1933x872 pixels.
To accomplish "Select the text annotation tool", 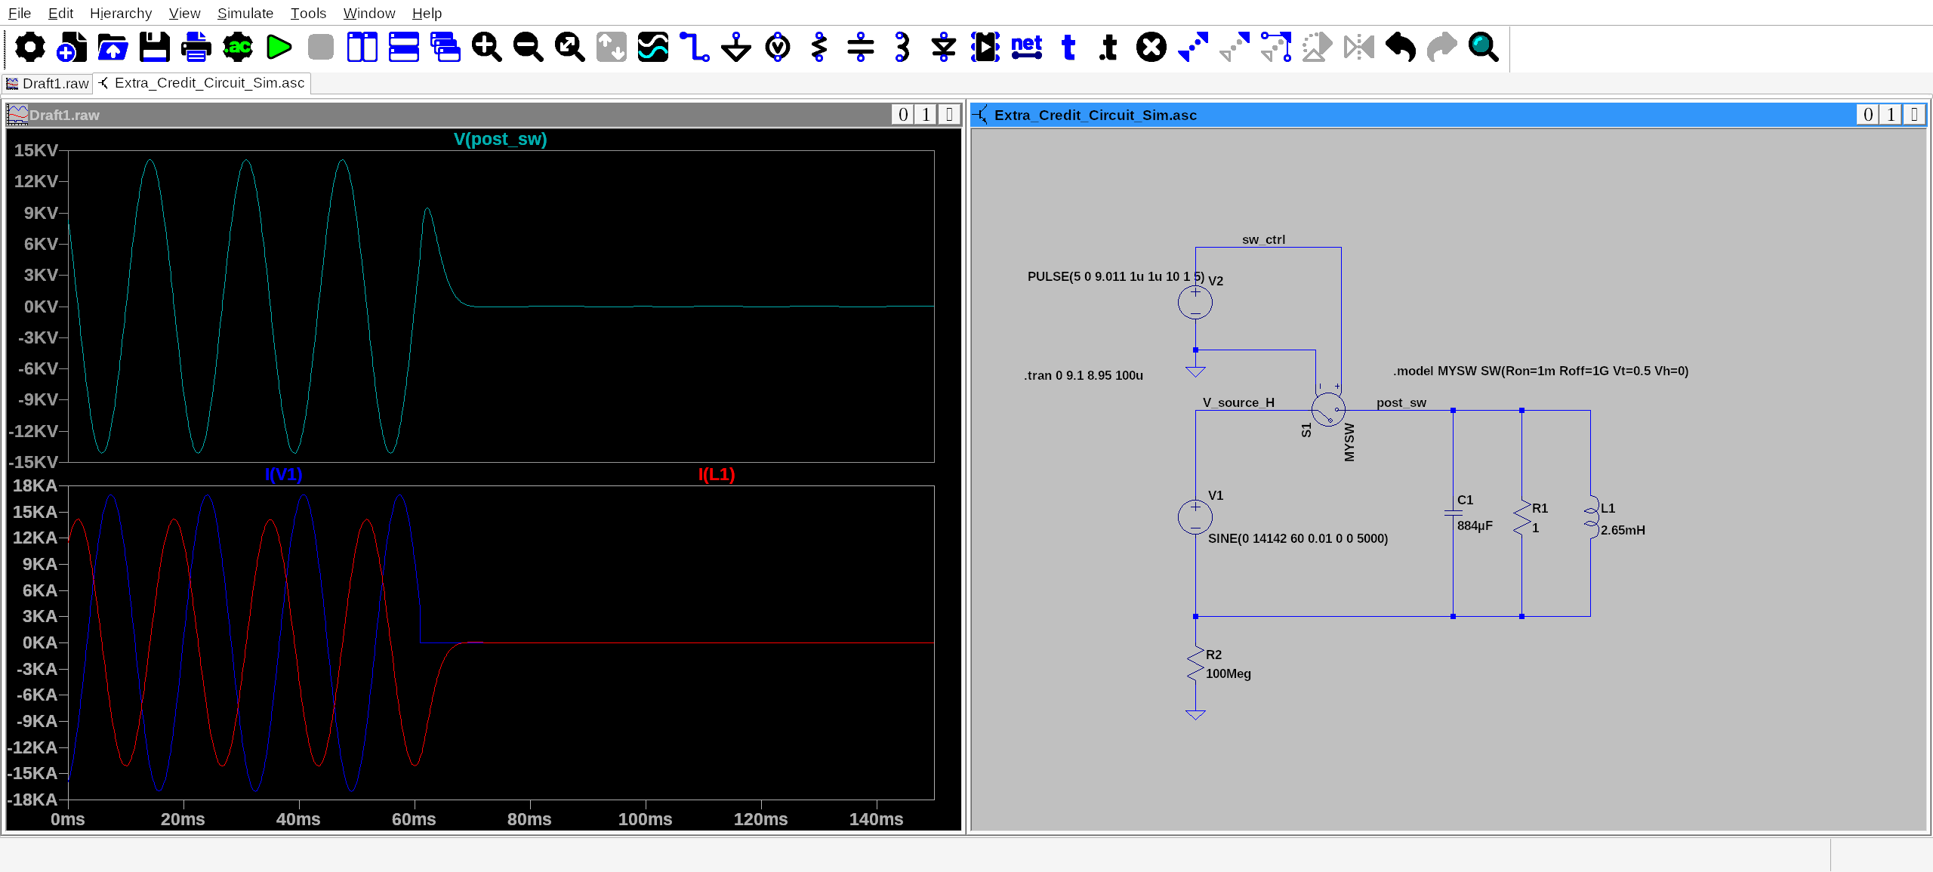I will click(x=1068, y=47).
